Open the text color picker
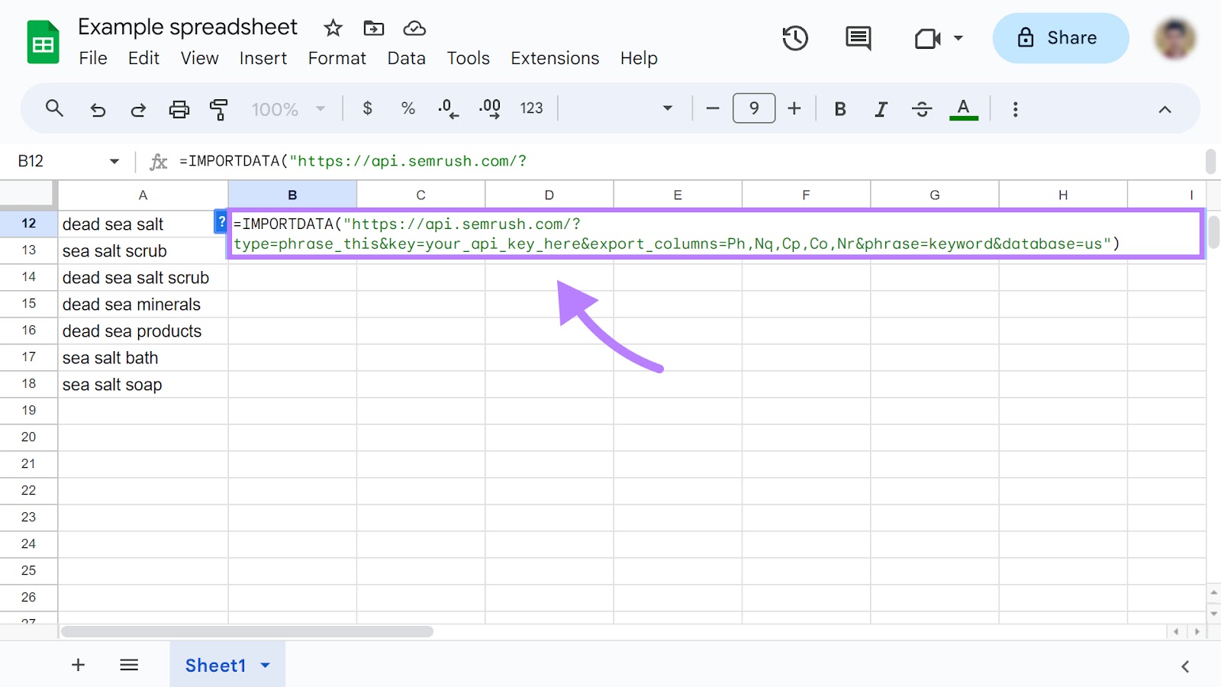 pyautogui.click(x=964, y=108)
